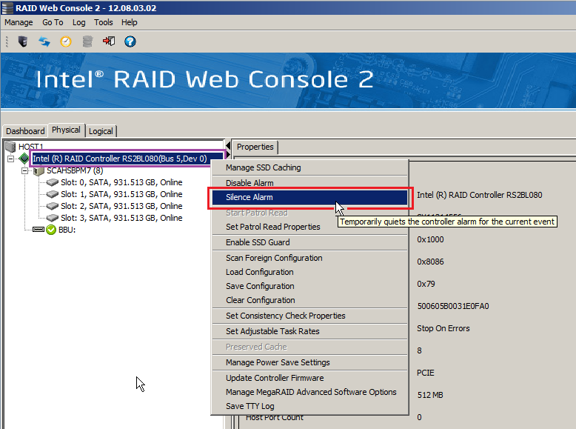The width and height of the screenshot is (576, 429).
Task: Click the 0x8086 property value
Action: [x=430, y=262]
